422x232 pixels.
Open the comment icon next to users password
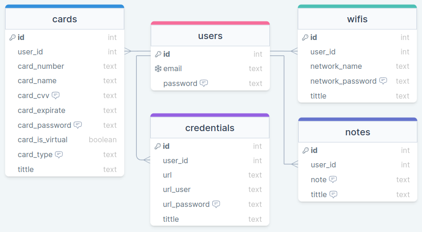204,83
